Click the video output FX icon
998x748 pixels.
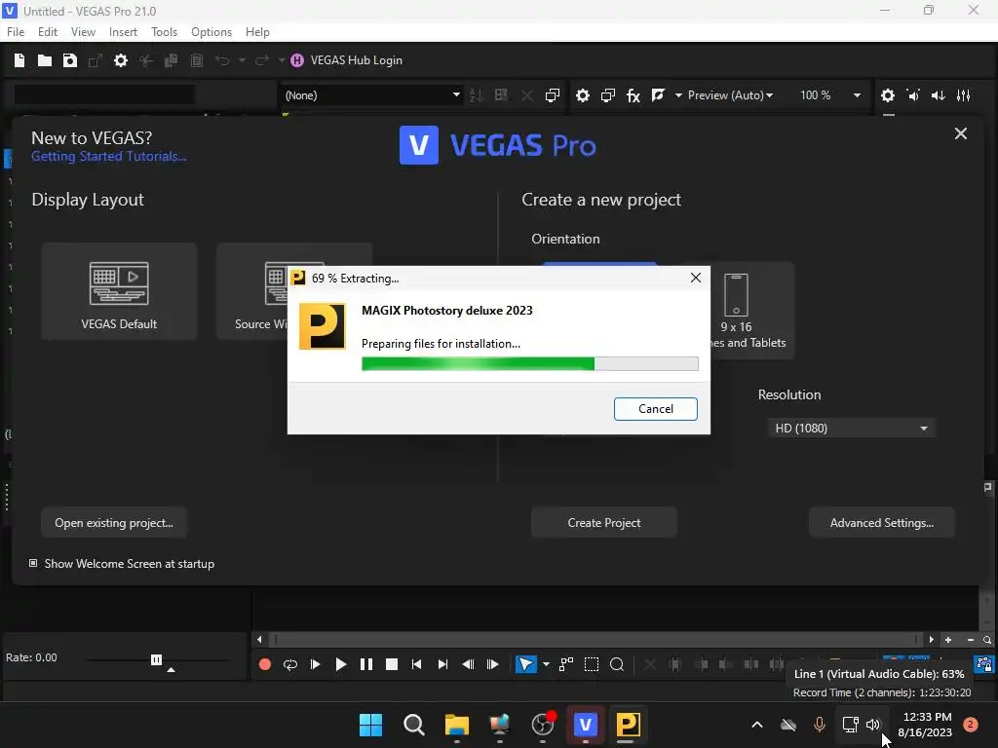pos(633,95)
